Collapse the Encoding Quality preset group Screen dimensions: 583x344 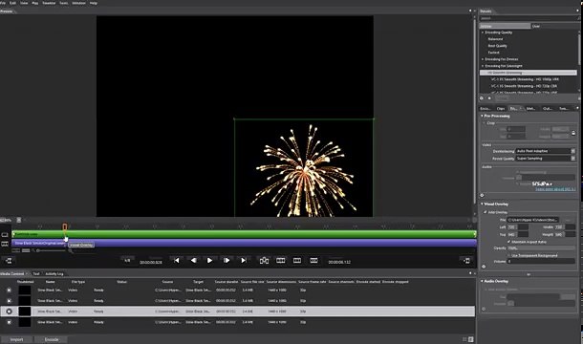(x=483, y=32)
